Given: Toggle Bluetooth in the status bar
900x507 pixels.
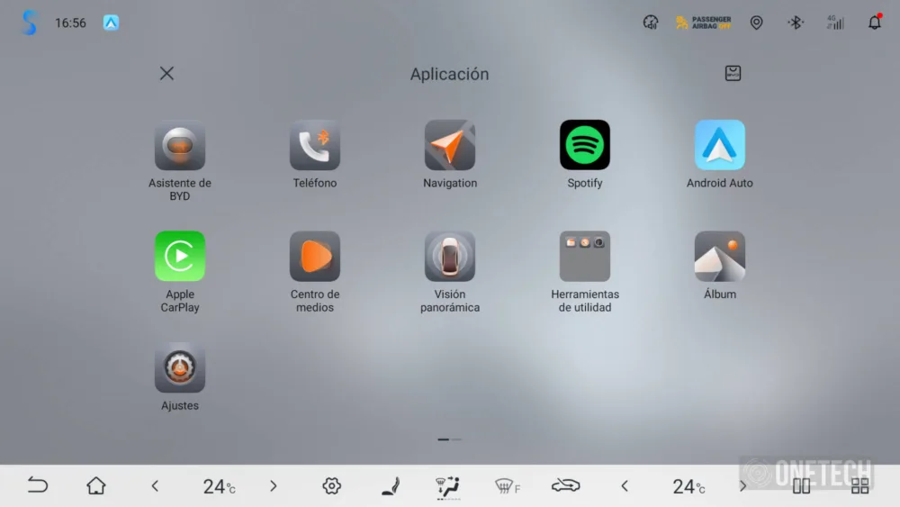Looking at the screenshot, I should [x=796, y=23].
